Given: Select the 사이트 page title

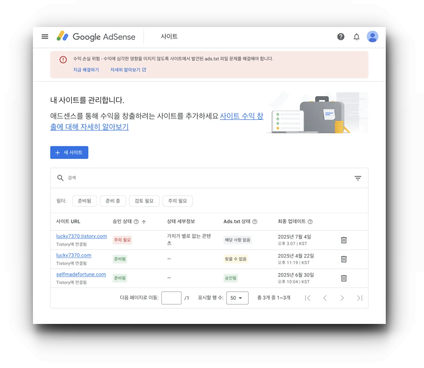Looking at the screenshot, I should click(169, 36).
